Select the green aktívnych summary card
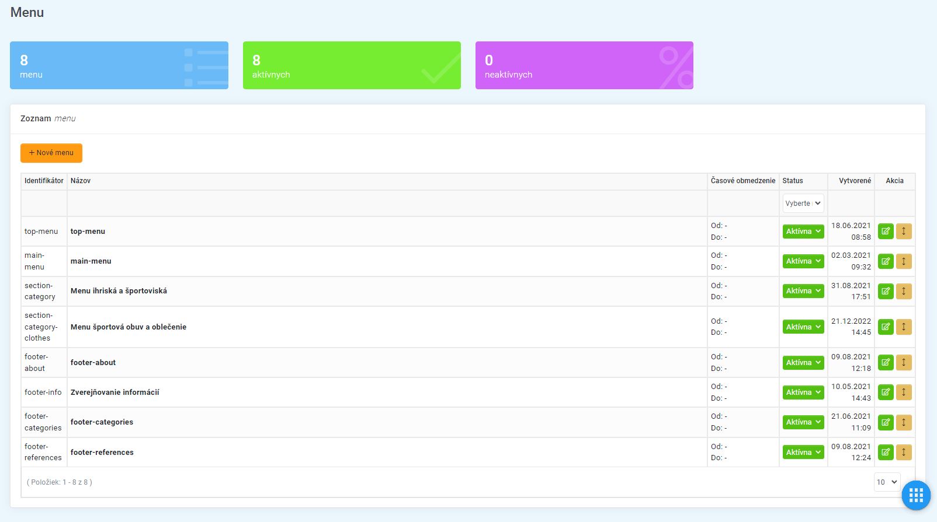Screen dimensions: 937x522 (352, 65)
